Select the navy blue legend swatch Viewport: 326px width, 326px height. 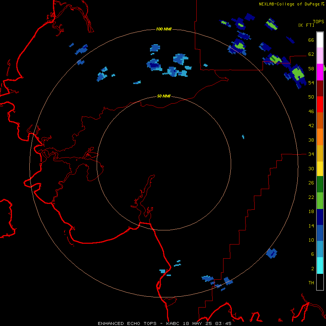320,217
